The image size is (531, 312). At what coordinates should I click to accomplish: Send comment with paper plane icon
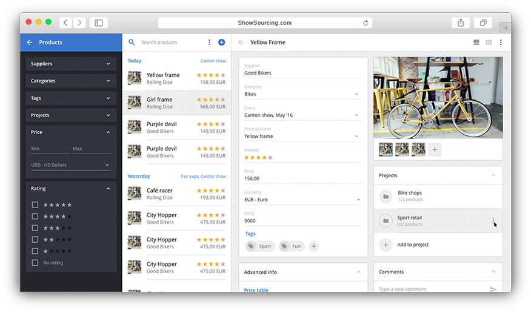(x=493, y=290)
